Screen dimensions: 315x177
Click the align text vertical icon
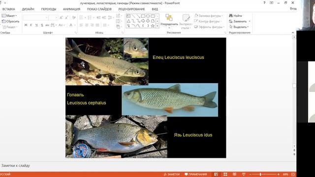click(x=119, y=21)
